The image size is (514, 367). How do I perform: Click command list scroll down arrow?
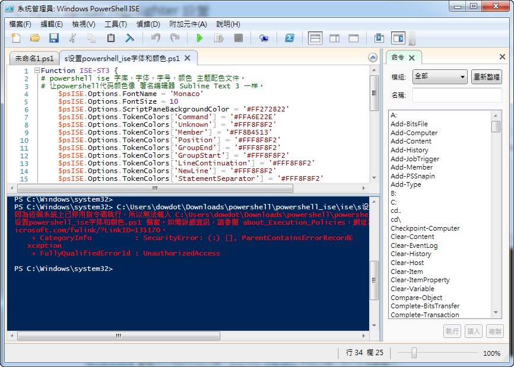[496, 312]
